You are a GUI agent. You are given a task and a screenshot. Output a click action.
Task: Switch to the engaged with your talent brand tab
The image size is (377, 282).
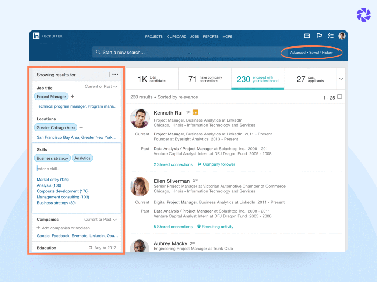tap(258, 79)
